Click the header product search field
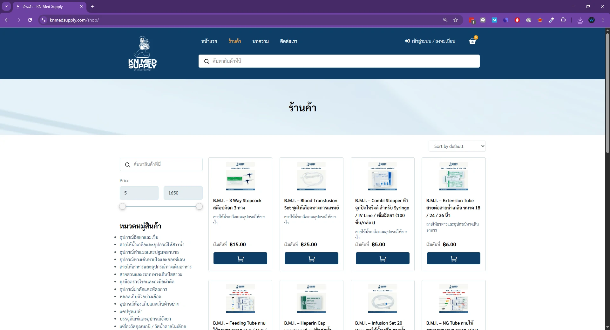The image size is (610, 330). point(339,61)
